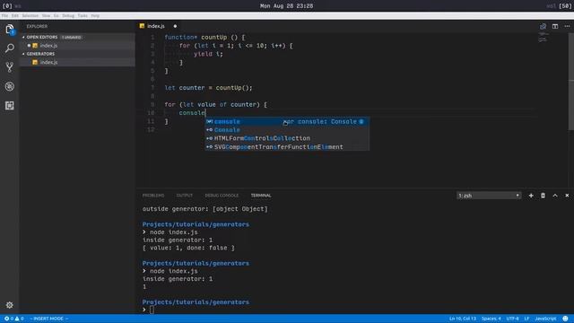This screenshot has width=574, height=323.
Task: Switch to the Output panel tab
Action: click(185, 196)
